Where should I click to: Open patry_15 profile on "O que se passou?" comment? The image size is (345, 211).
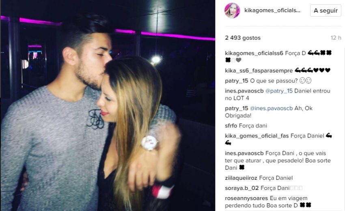click(237, 81)
